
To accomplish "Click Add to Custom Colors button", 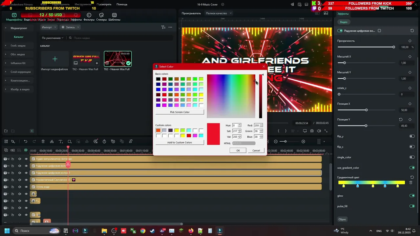I will pyautogui.click(x=180, y=143).
